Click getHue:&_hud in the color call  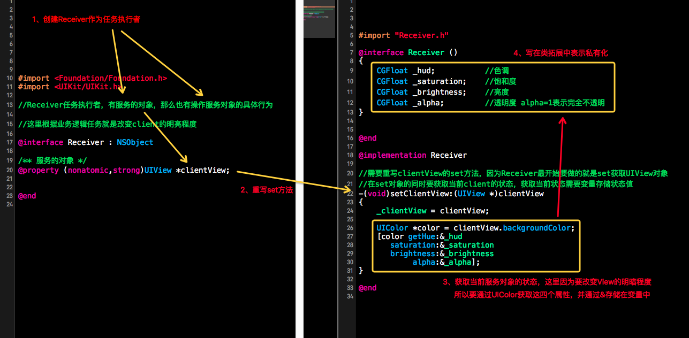[435, 236]
